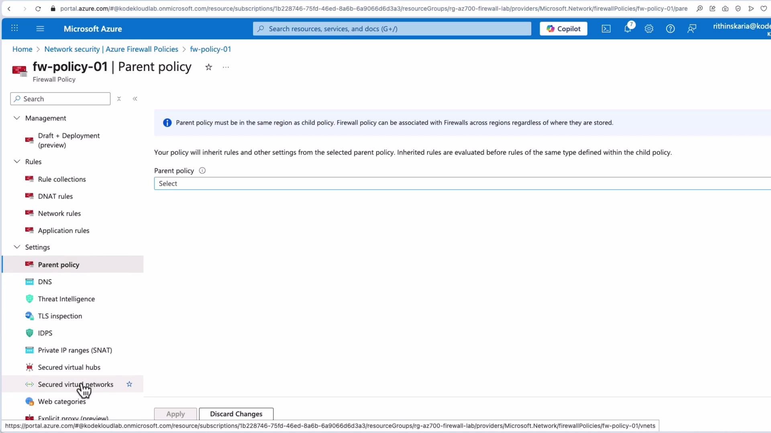The image size is (771, 433).
Task: Open the Parent policy Select dropdown
Action: (x=462, y=184)
